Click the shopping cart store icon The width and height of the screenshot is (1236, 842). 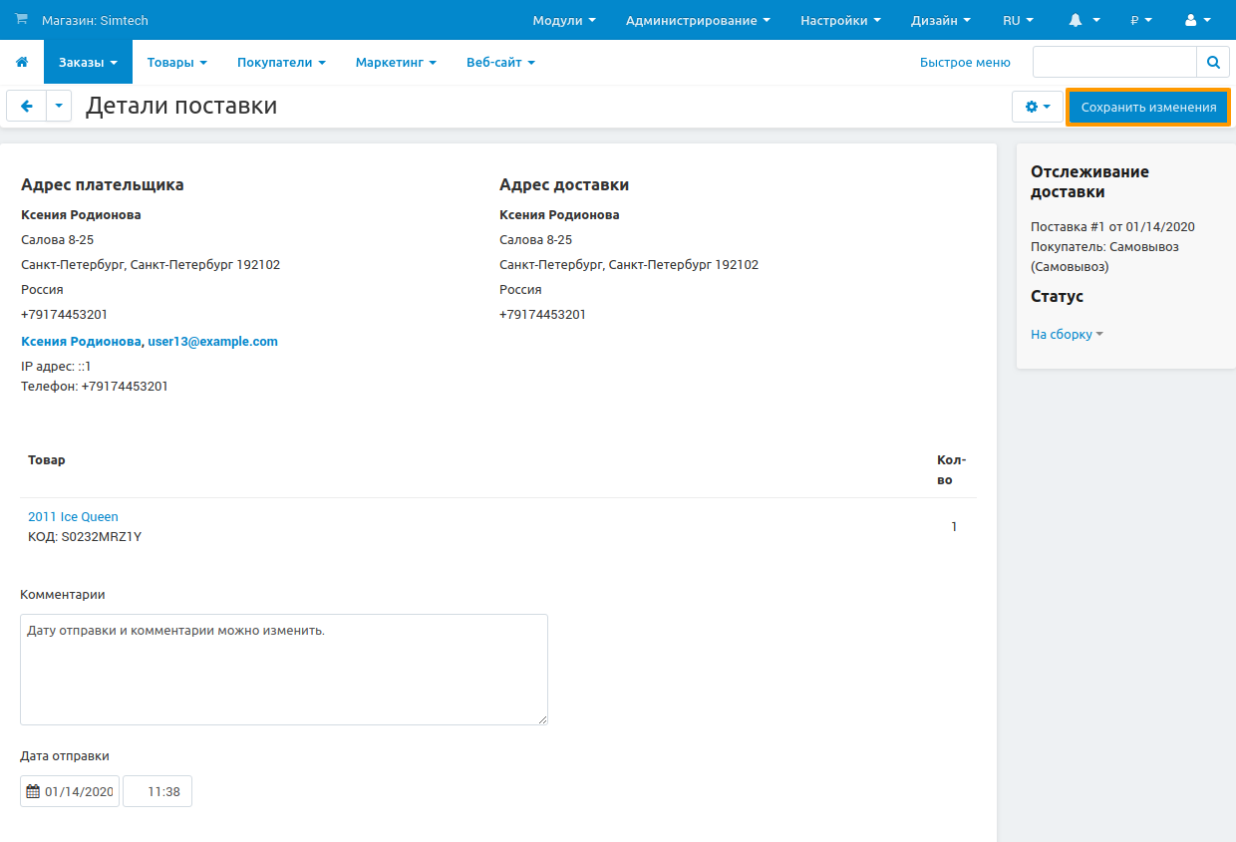tap(22, 20)
